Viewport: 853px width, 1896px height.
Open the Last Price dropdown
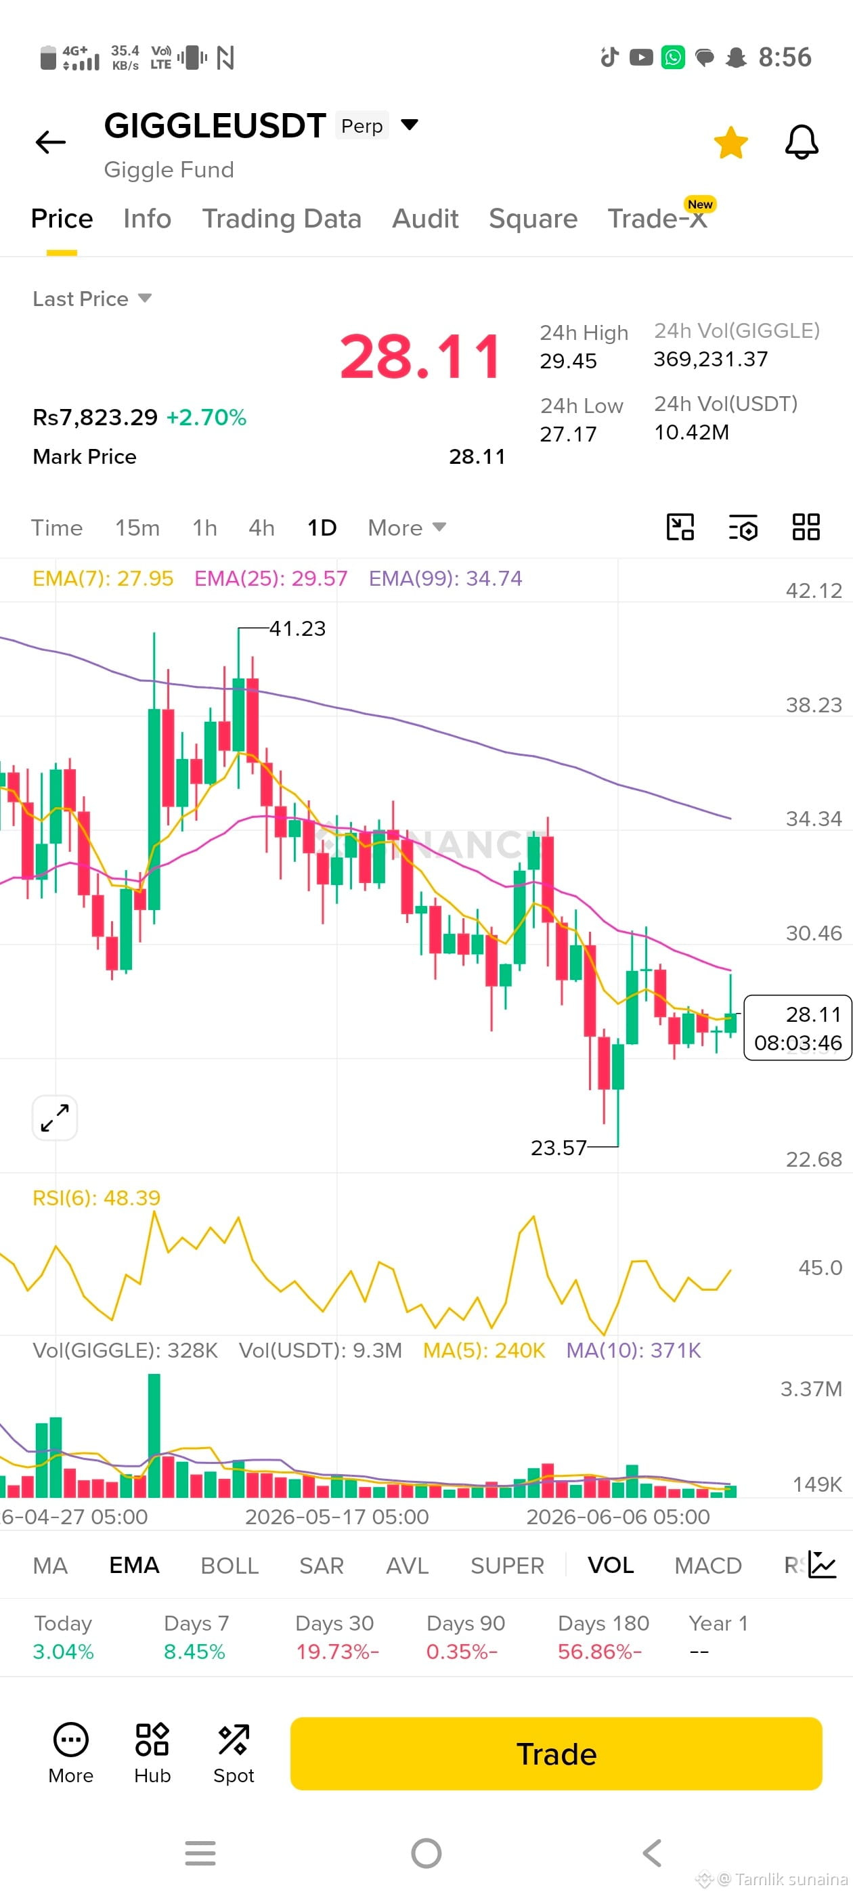(92, 299)
